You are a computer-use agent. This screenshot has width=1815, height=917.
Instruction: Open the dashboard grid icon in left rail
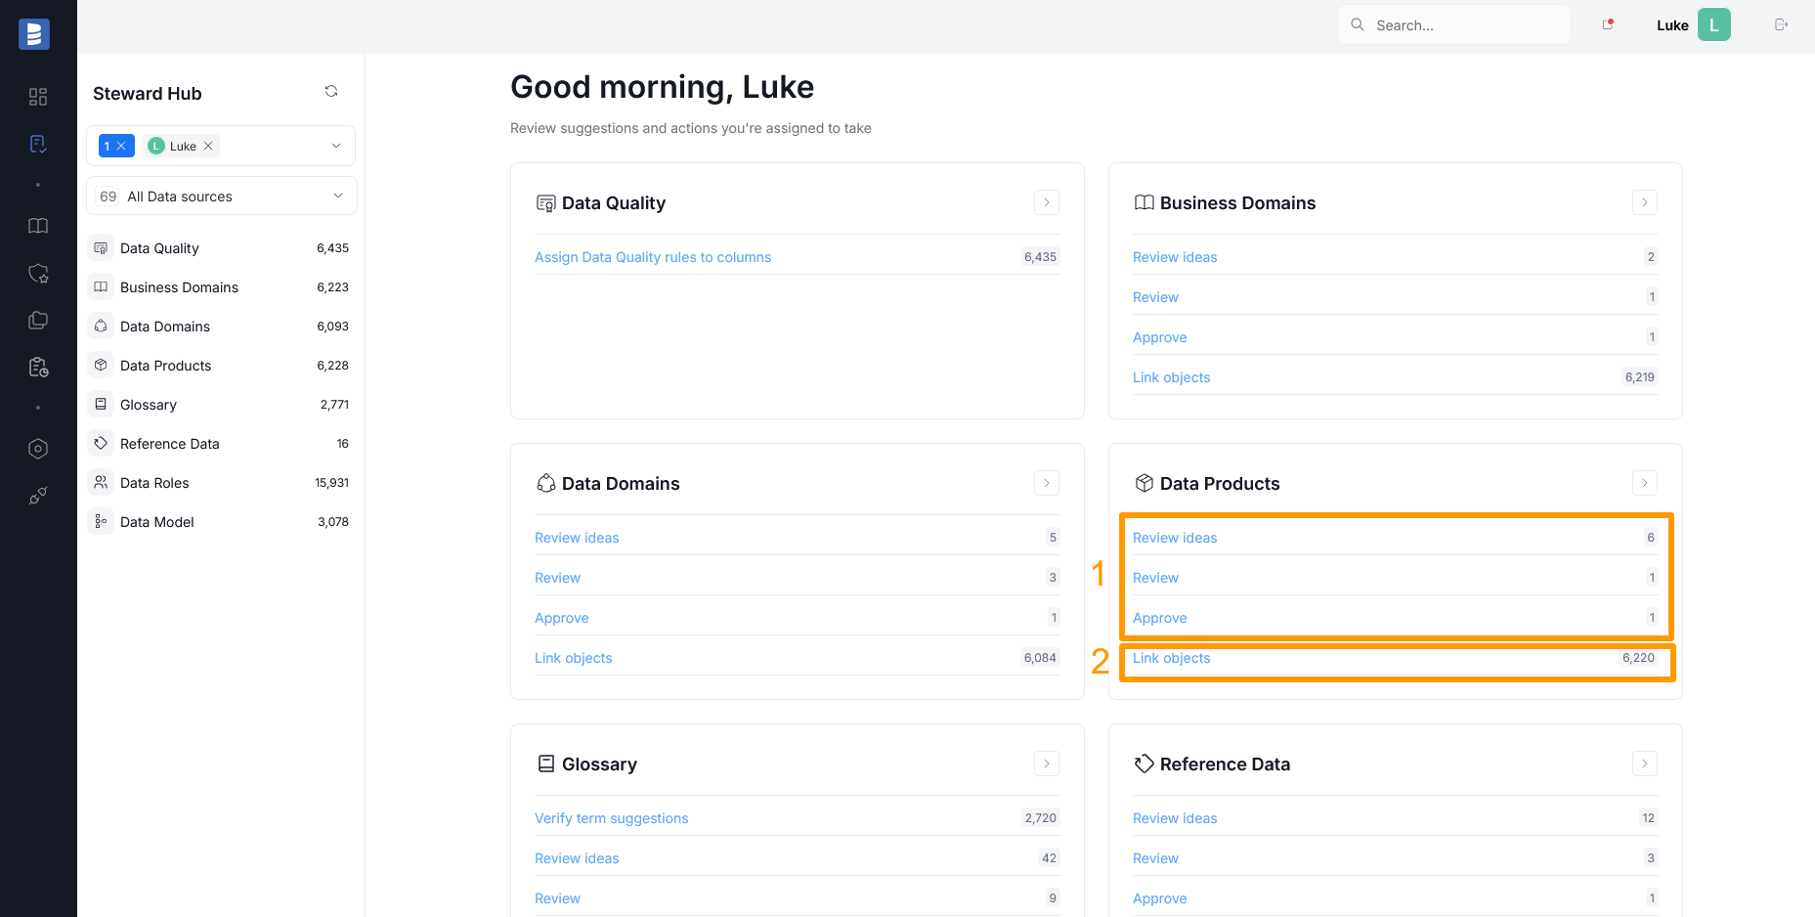click(x=38, y=97)
